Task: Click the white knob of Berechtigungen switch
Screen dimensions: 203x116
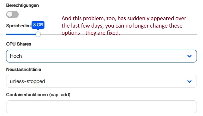Action: click(10, 14)
